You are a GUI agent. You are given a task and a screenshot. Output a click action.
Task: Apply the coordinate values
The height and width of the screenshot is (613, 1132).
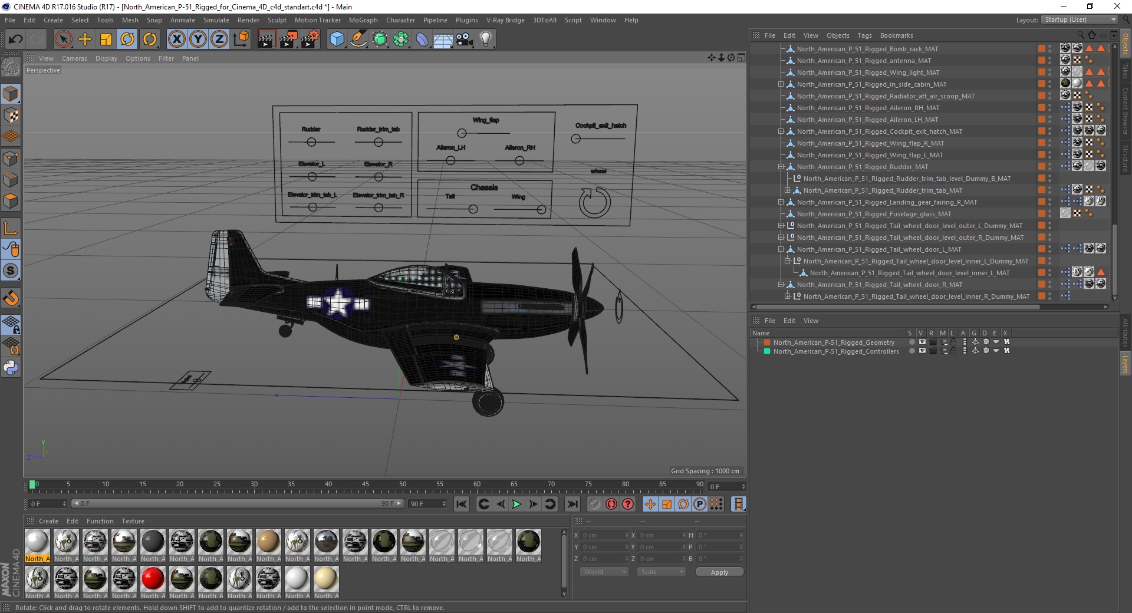(x=719, y=572)
